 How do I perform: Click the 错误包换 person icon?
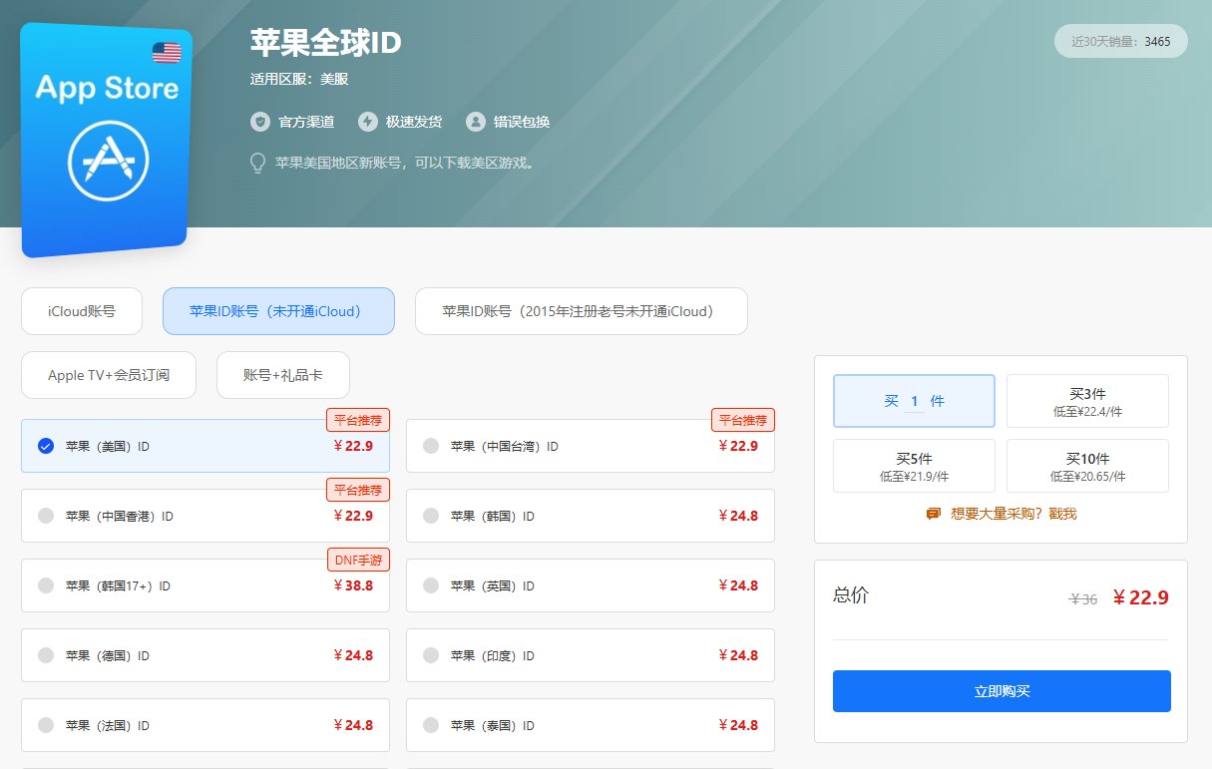[x=476, y=122]
